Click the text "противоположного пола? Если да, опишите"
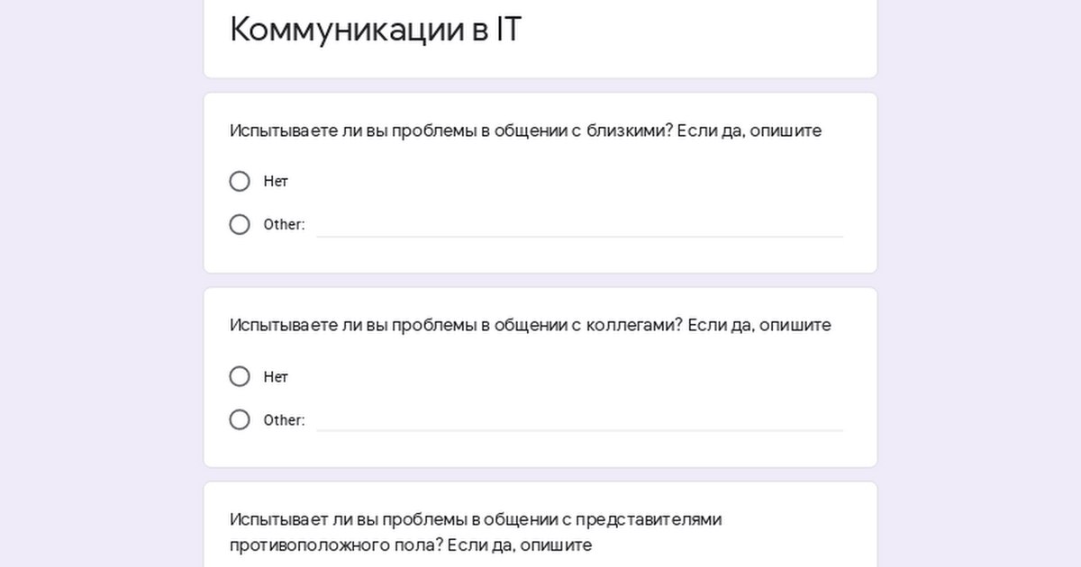 (x=411, y=544)
